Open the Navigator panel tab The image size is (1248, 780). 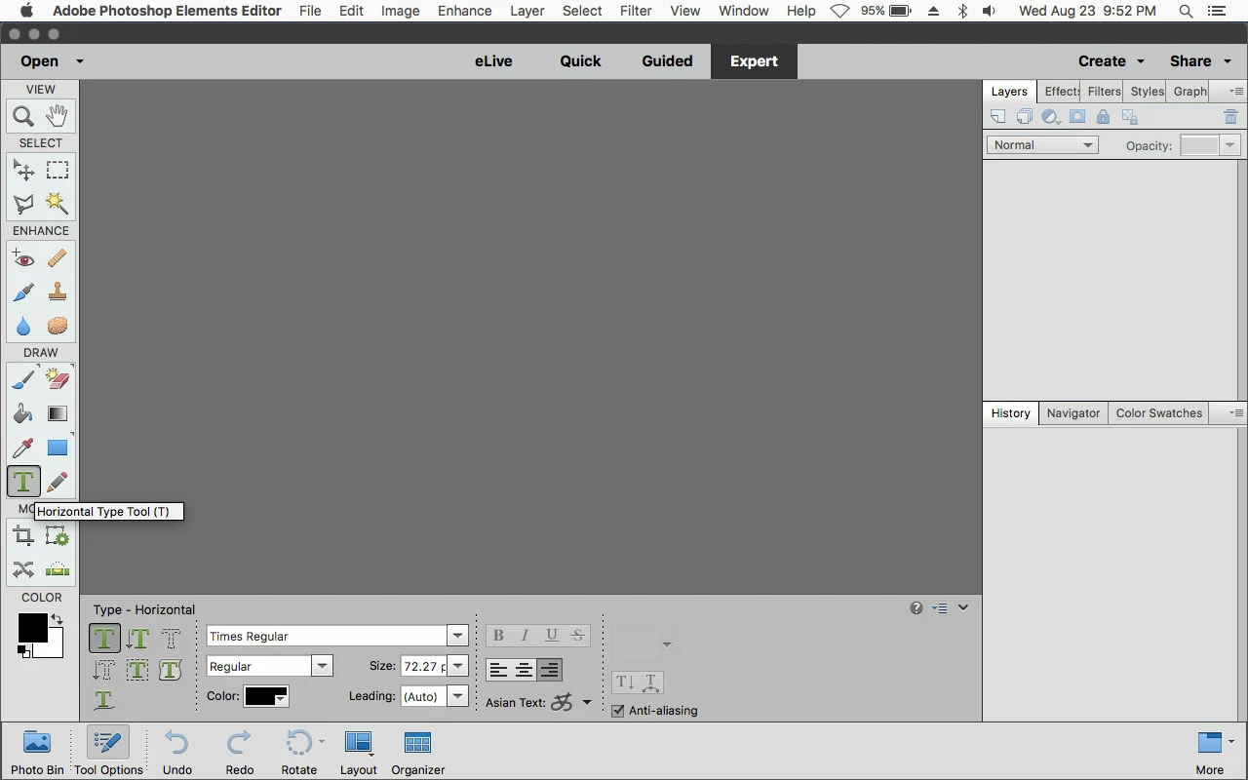[x=1073, y=413]
